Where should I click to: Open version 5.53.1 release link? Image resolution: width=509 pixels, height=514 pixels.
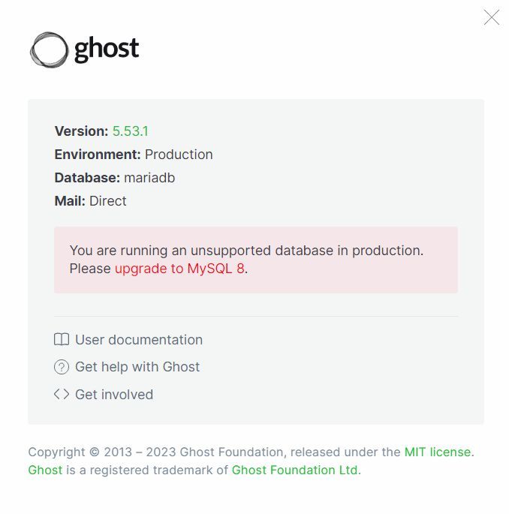pyautogui.click(x=130, y=131)
